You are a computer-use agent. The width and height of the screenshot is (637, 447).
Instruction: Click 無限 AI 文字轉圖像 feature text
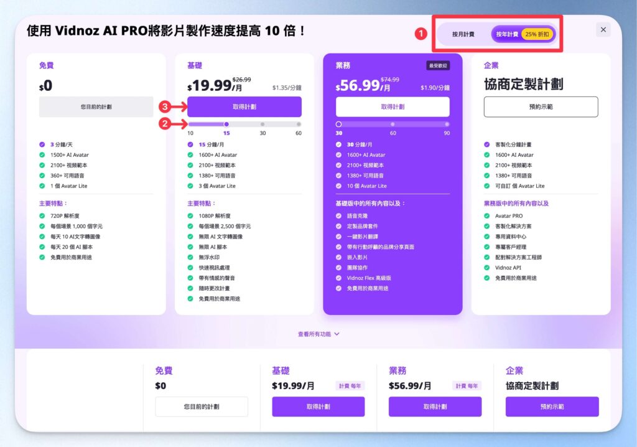click(x=221, y=237)
